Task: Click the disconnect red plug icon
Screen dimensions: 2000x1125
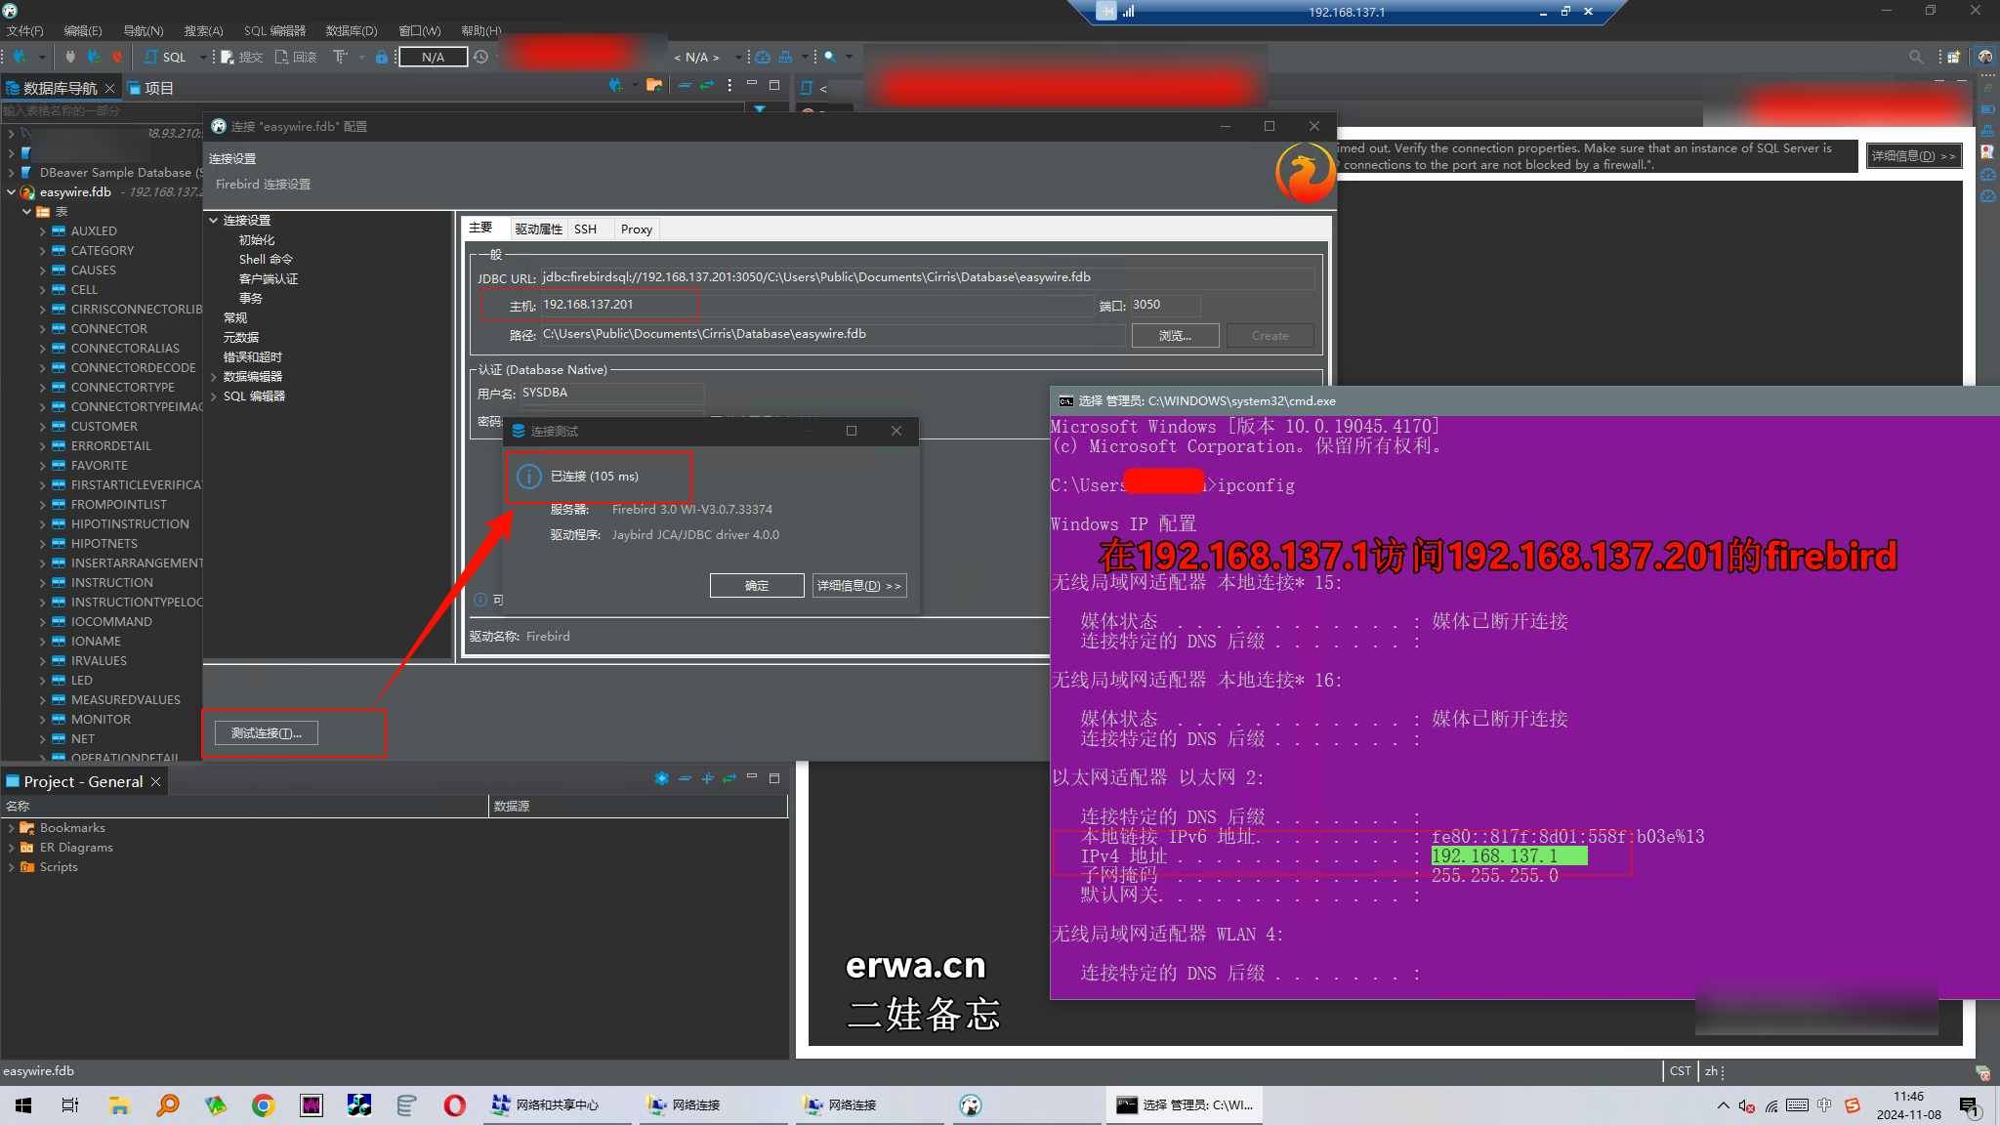Action: click(117, 57)
